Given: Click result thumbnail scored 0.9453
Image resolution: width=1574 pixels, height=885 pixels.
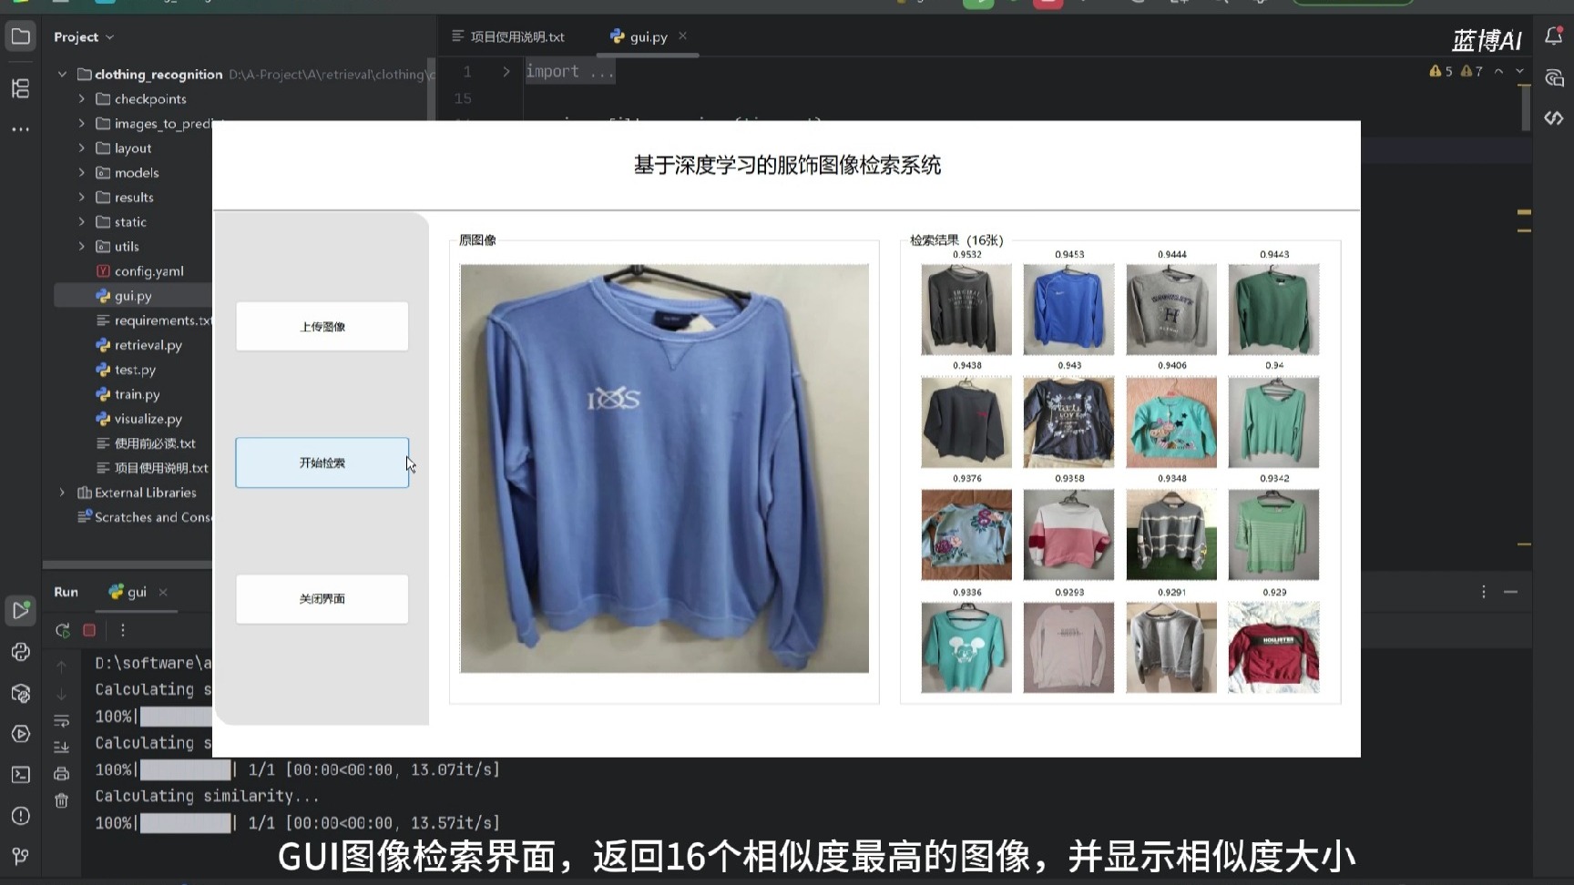Looking at the screenshot, I should [x=1068, y=310].
